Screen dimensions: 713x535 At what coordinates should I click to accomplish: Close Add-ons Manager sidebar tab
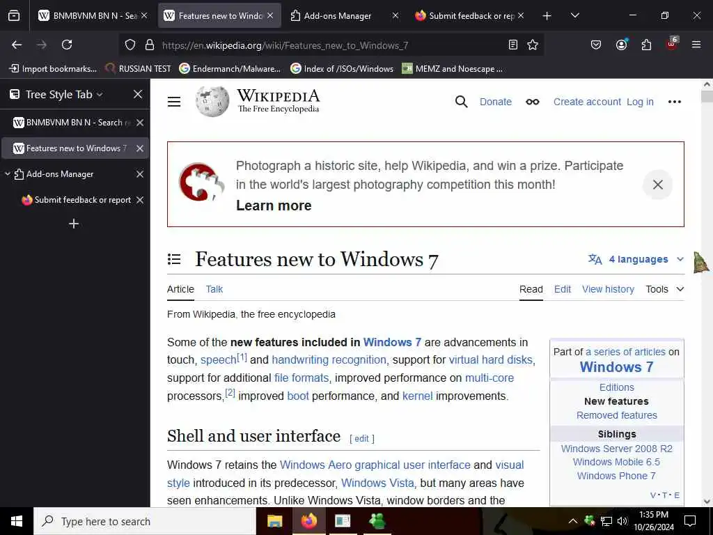click(140, 174)
